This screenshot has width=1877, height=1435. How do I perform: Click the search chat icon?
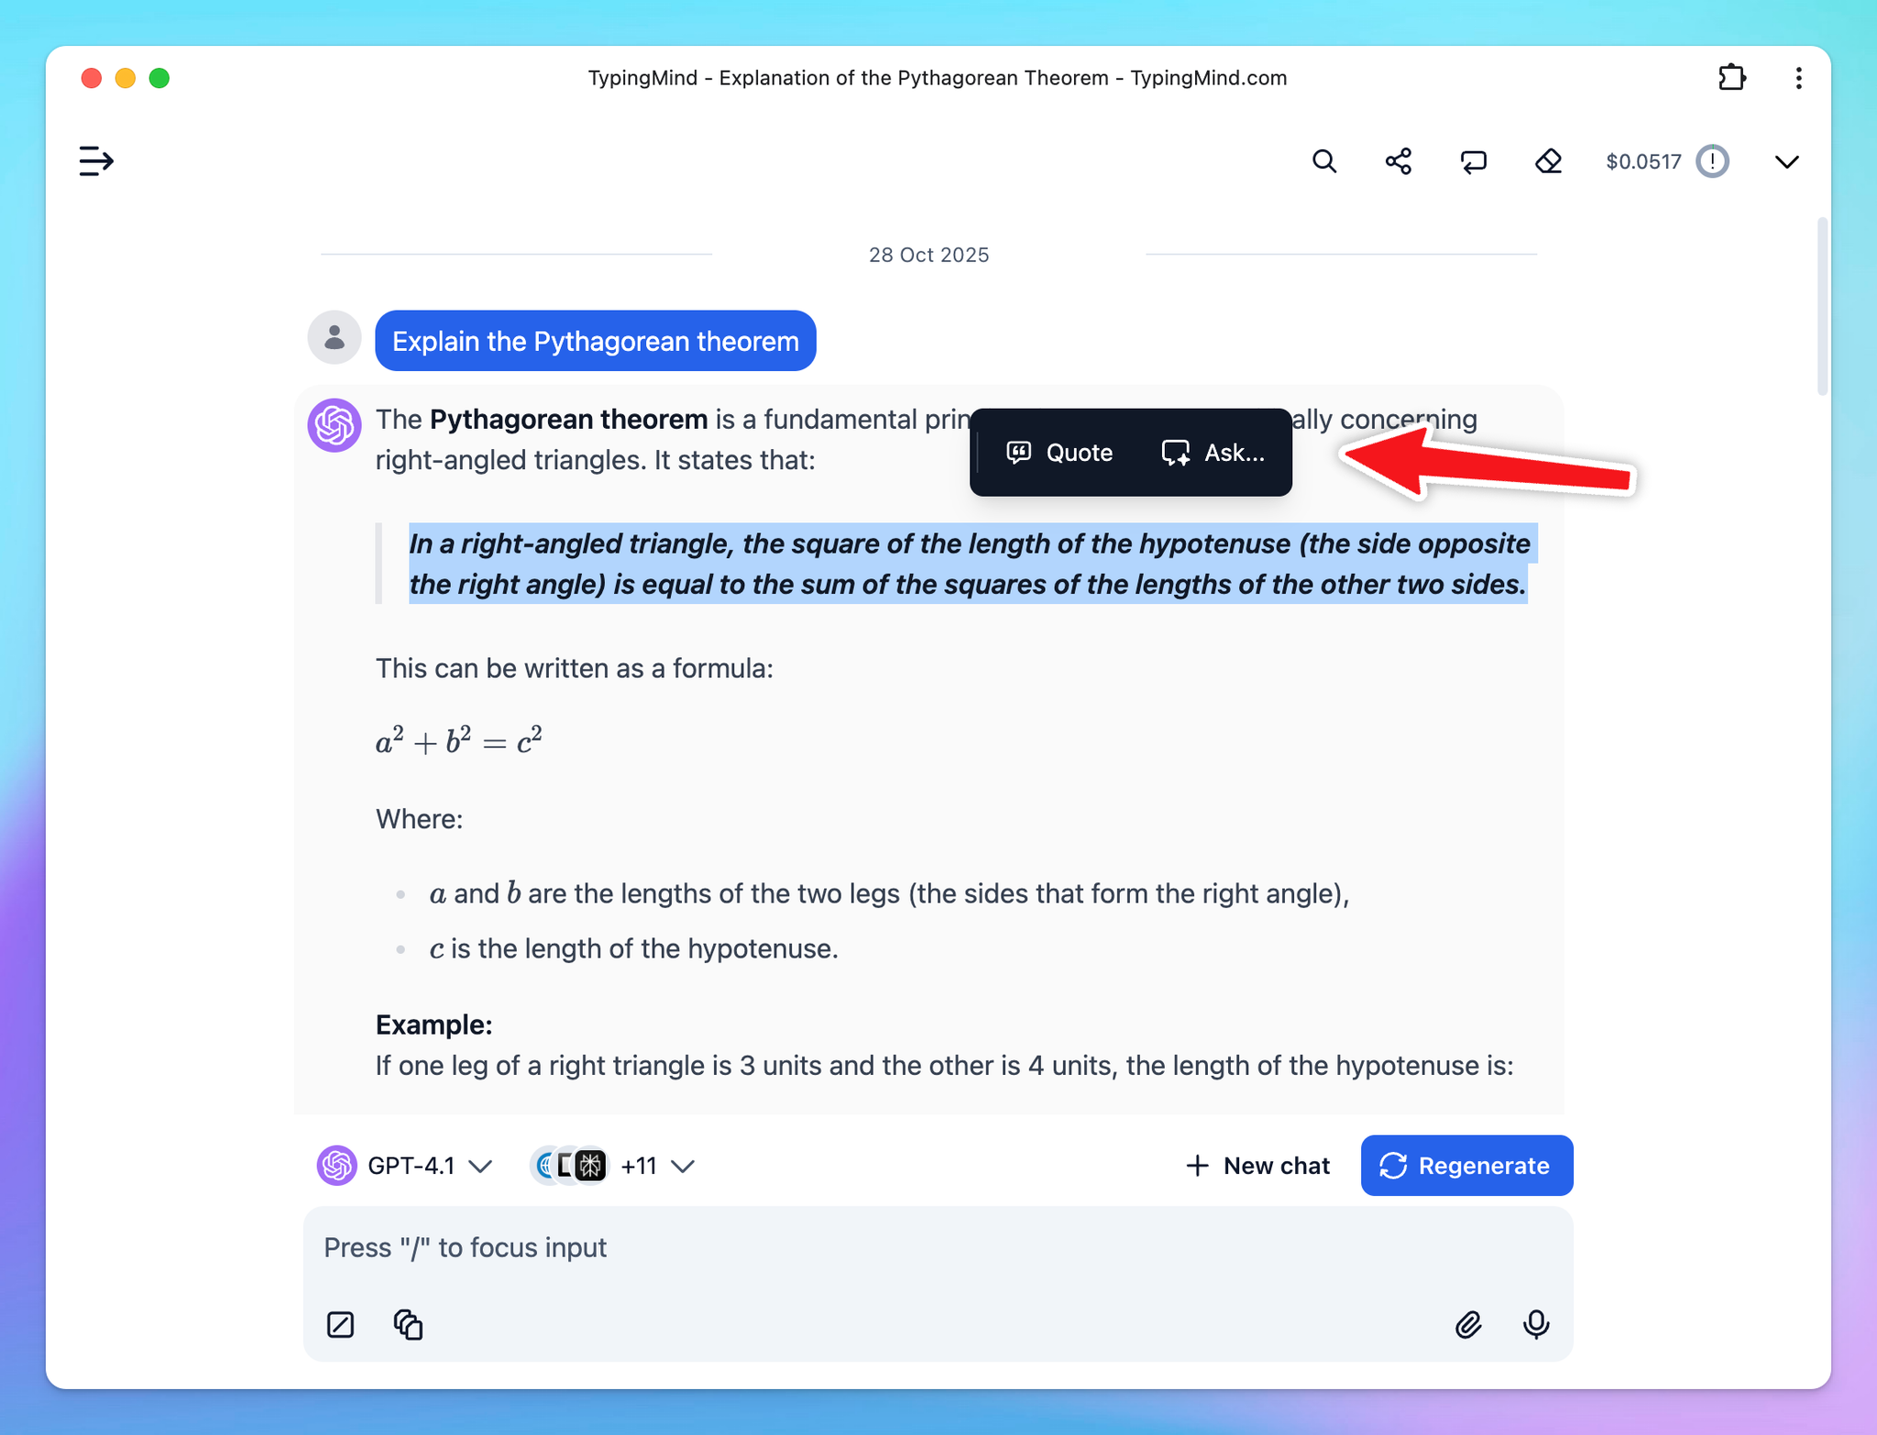1323,161
